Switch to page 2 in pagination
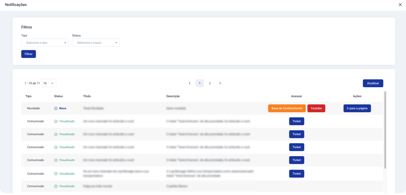The image size is (406, 195). coord(210,83)
